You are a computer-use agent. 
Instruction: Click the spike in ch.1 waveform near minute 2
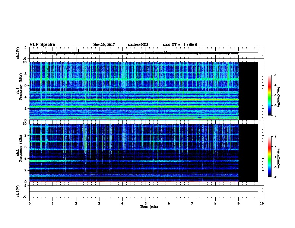click(79, 51)
